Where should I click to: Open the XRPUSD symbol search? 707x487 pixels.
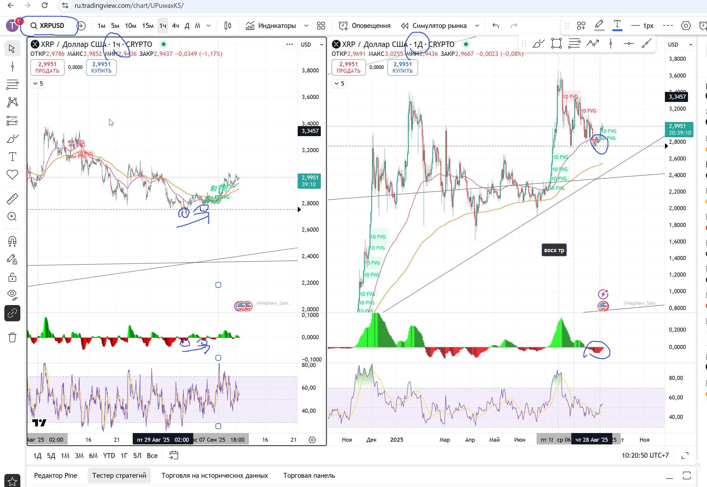tap(47, 26)
